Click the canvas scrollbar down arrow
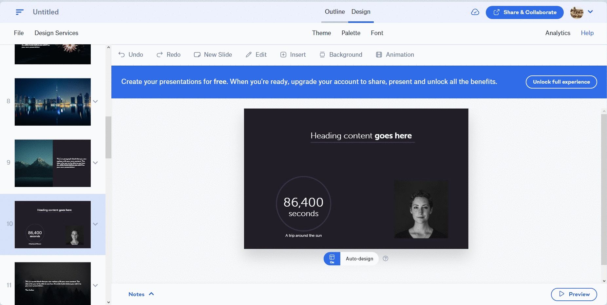Viewport: 607px width, 305px height. point(604,281)
